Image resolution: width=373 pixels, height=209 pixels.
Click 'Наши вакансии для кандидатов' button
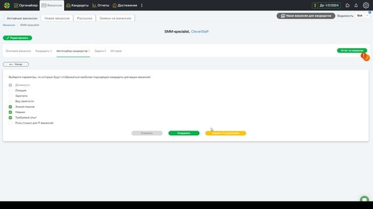click(x=305, y=16)
